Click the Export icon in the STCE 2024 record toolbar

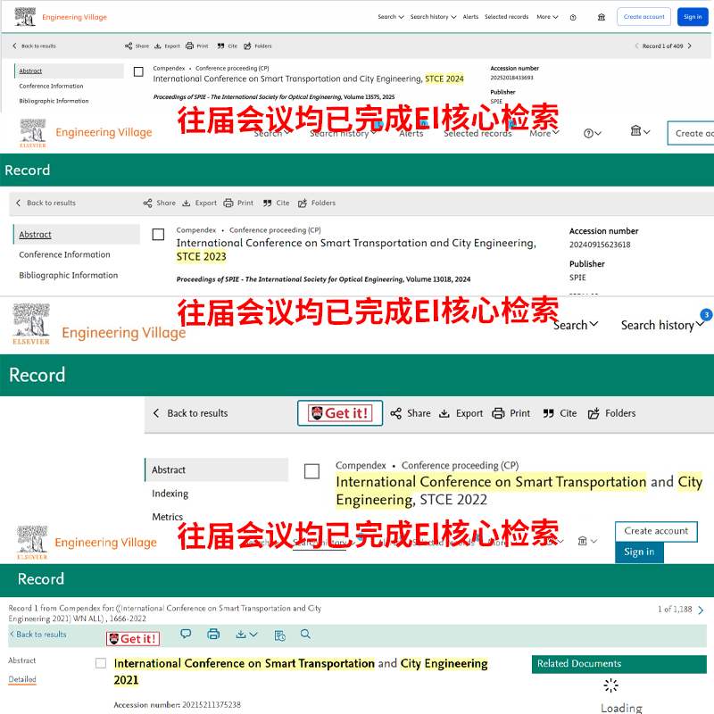(x=158, y=46)
